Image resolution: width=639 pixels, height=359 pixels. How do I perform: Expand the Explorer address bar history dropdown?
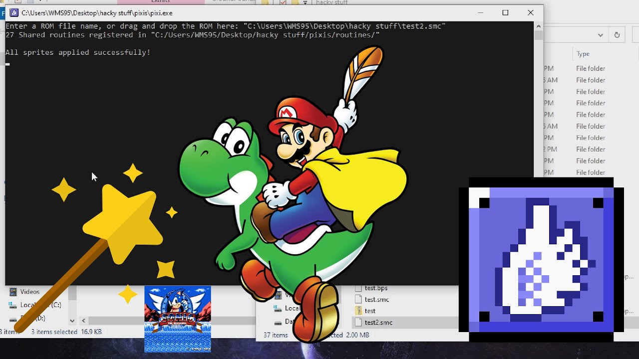pos(601,35)
